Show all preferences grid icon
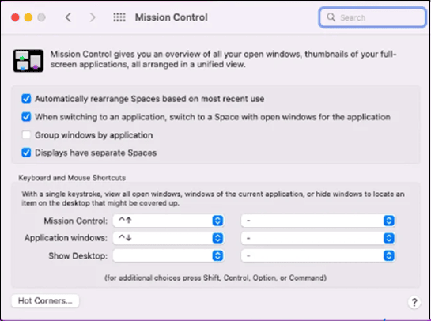 pyautogui.click(x=119, y=17)
